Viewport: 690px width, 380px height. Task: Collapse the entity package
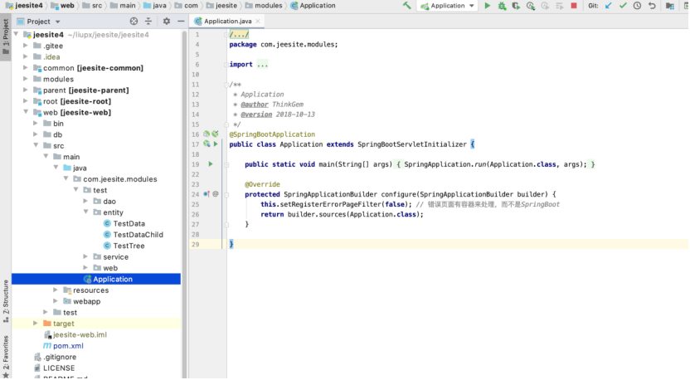[x=85, y=212]
